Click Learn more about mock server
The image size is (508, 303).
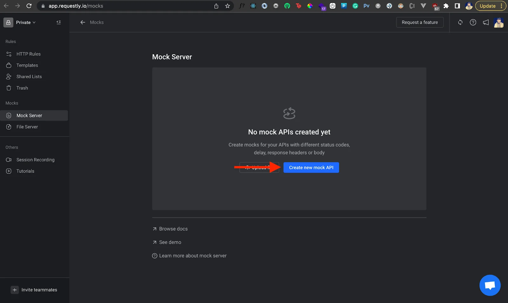tap(189, 256)
